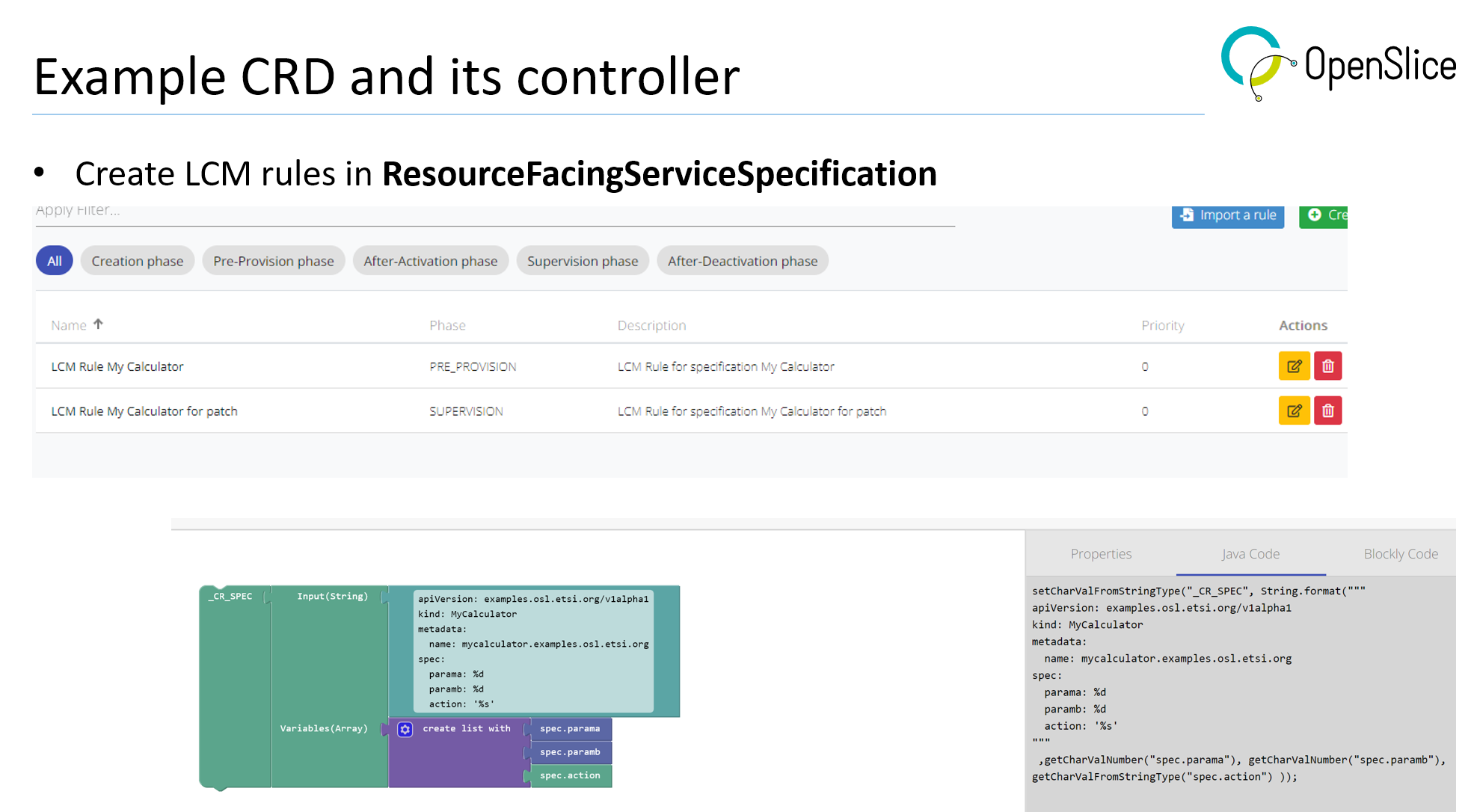Filter by After-Activation phase chip
Viewport: 1474px width, 812px height.
[430, 261]
